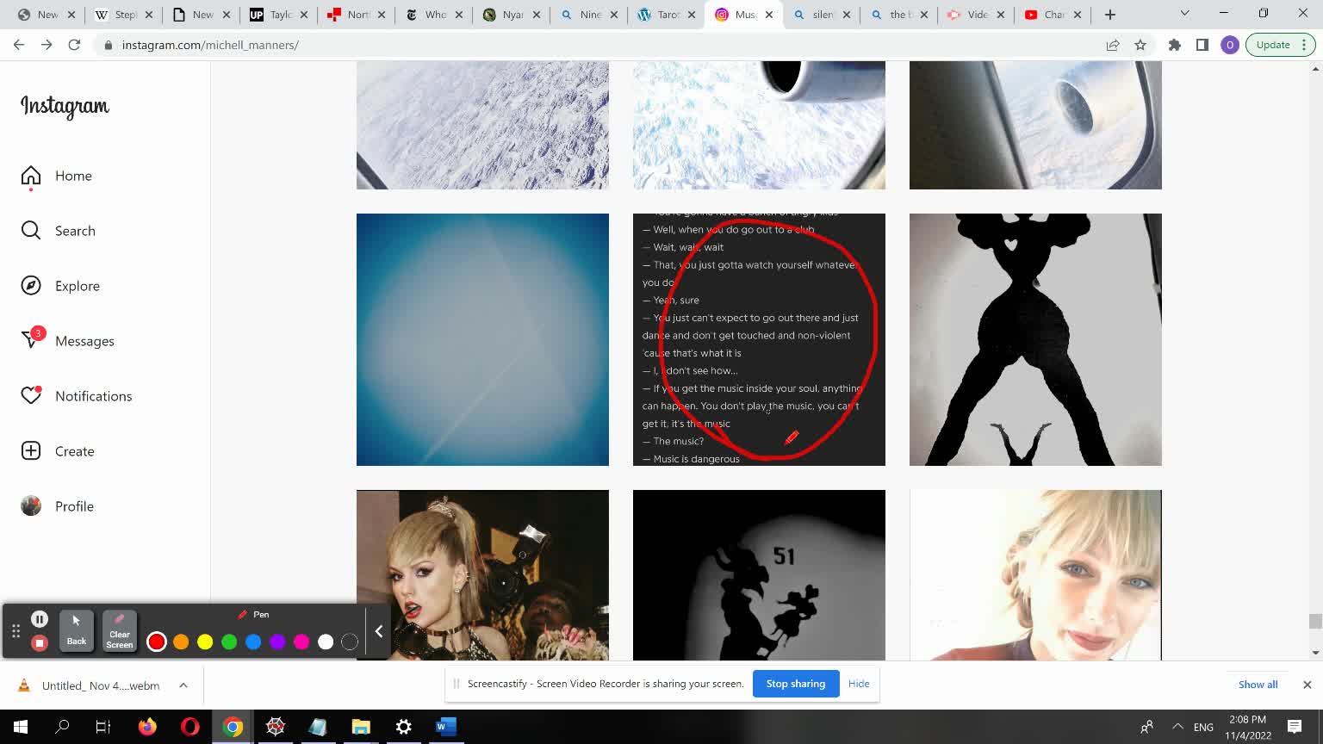Choose yellow pen color
This screenshot has width=1323, height=744.
click(x=205, y=642)
